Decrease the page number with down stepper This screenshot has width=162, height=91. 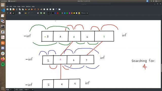tap(15, 90)
